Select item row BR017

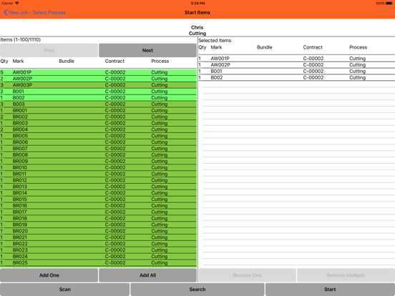click(98, 212)
